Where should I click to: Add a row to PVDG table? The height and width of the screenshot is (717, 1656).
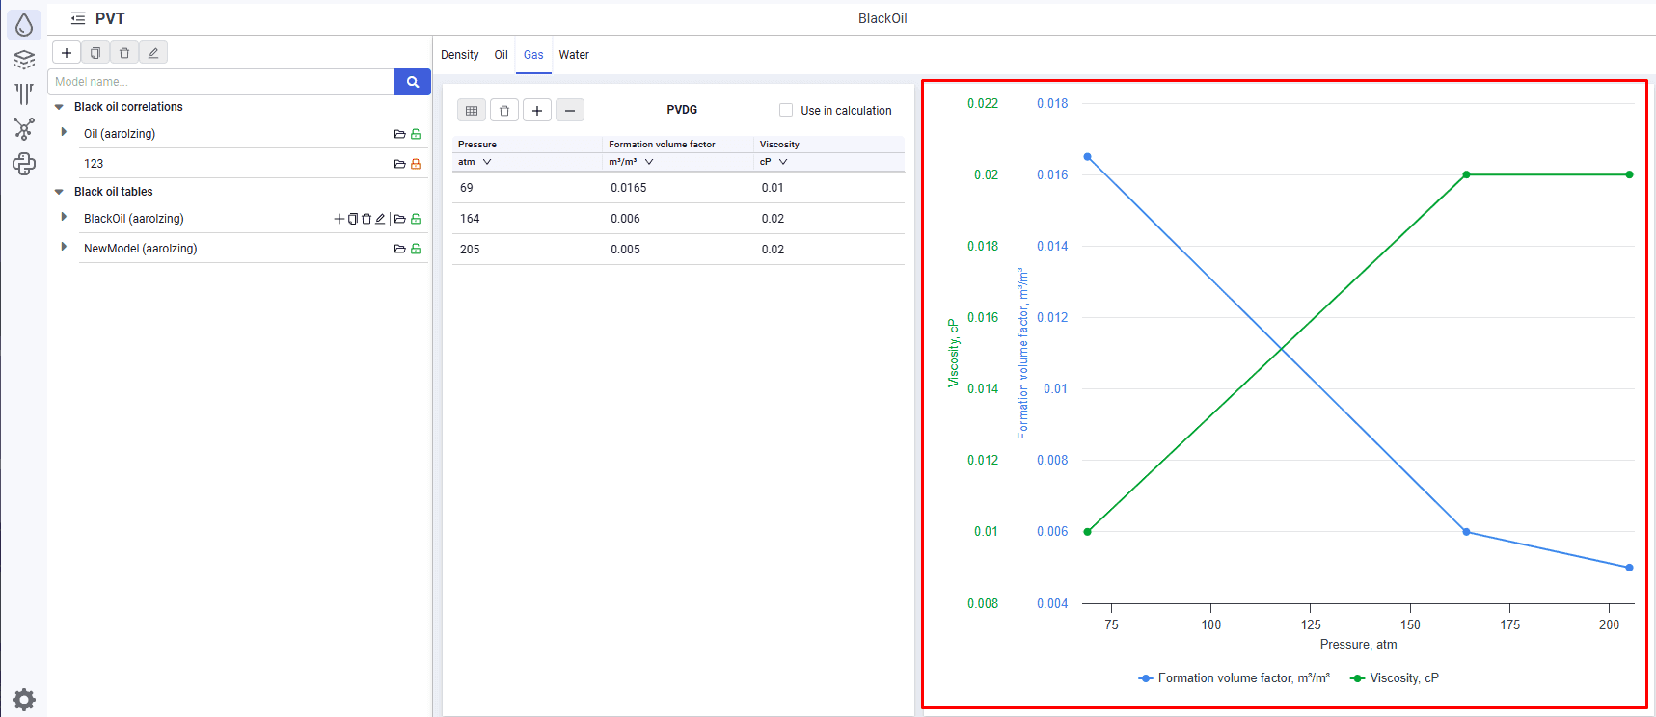pos(537,111)
